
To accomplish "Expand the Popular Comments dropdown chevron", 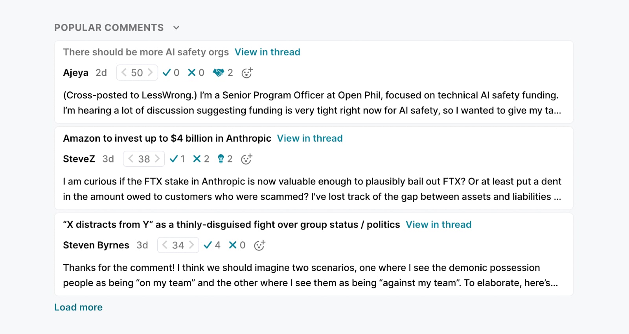I will (176, 27).
